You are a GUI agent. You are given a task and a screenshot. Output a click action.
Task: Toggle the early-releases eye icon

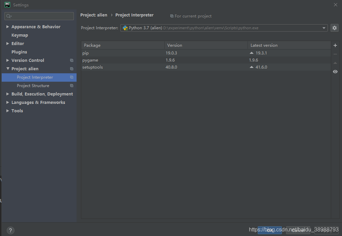[x=335, y=71]
